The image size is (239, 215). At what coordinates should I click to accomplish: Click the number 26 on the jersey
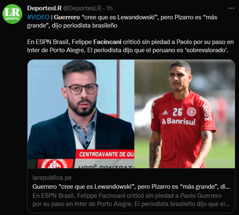[177, 112]
